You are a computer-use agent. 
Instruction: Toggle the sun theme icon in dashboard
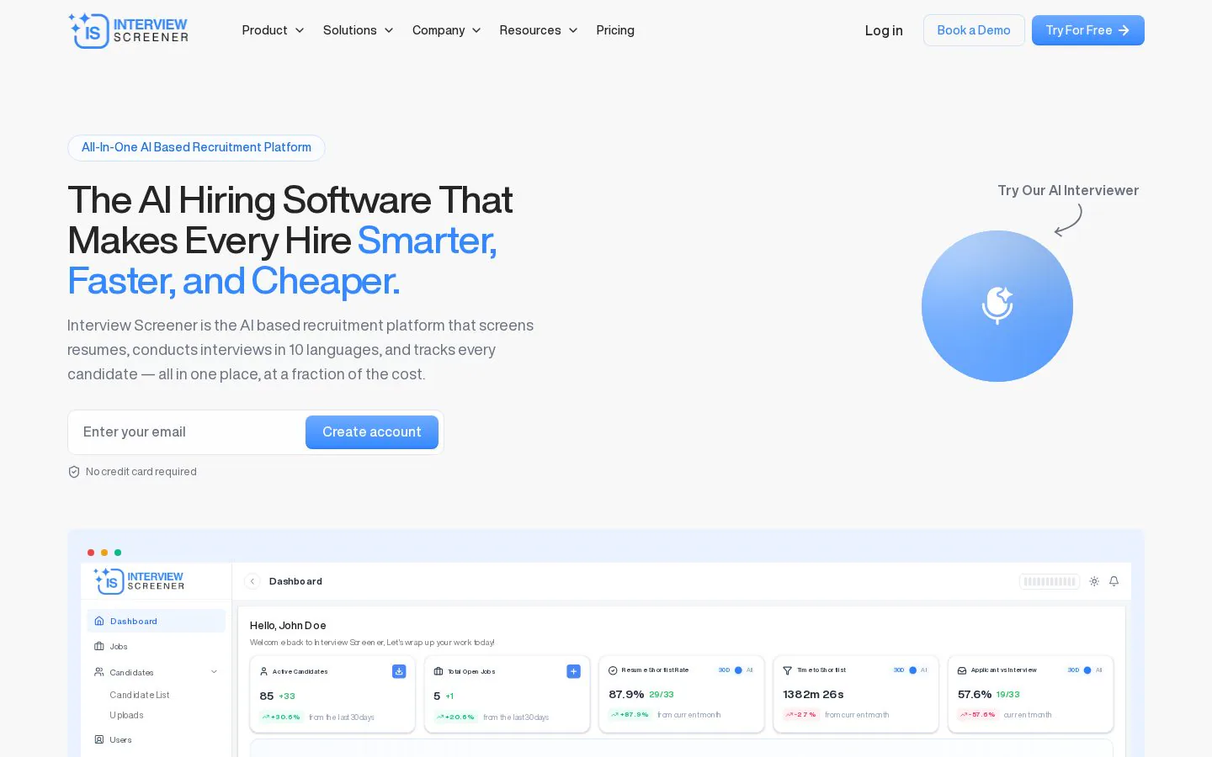click(x=1094, y=581)
